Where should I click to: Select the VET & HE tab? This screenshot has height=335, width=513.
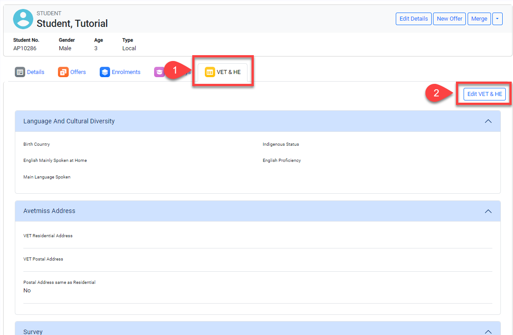(228, 72)
